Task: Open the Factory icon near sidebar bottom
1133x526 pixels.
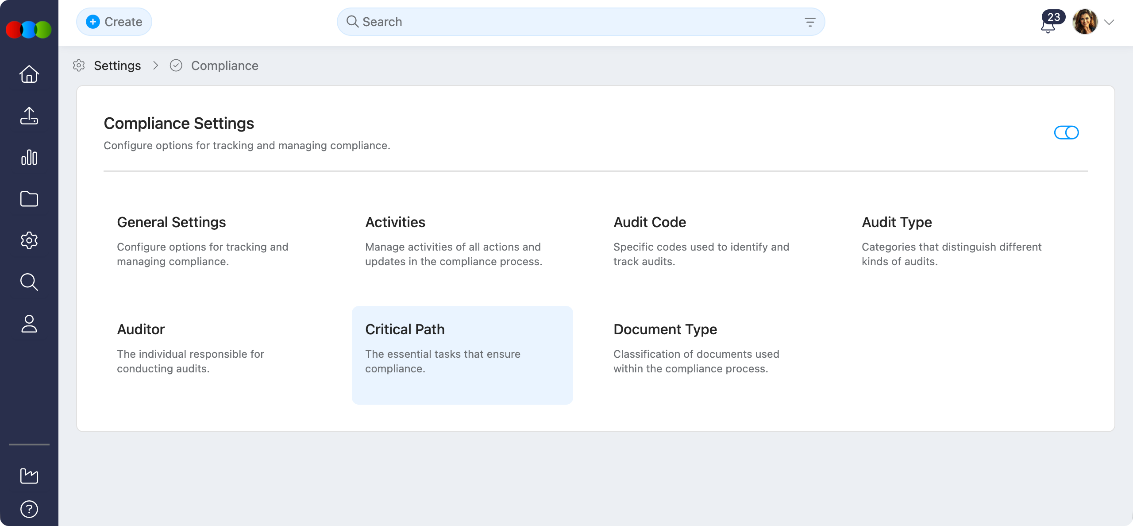Action: click(x=28, y=475)
